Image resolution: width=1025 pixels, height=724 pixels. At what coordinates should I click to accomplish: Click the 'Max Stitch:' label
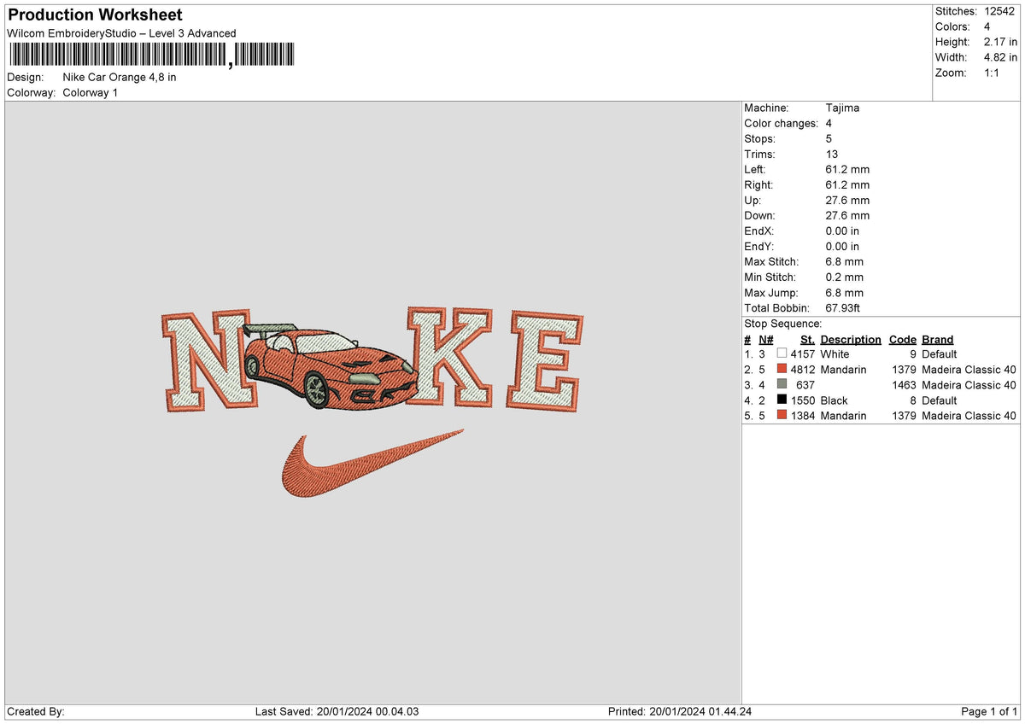tap(771, 261)
